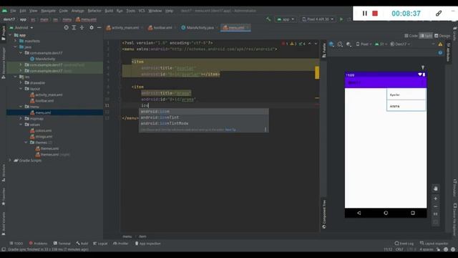Viewport: 458px width, 258px height.
Task: Choose android:icon from autocomplete list
Action: [203, 112]
